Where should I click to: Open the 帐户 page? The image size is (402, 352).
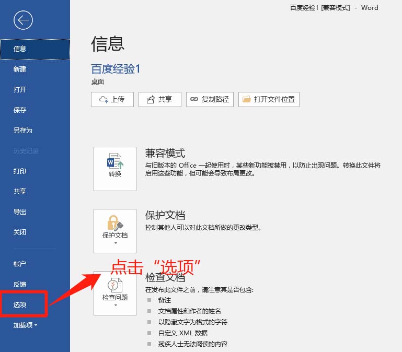[35, 264]
